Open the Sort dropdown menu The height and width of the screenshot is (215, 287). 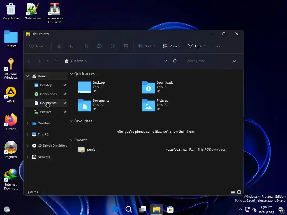tap(146, 46)
